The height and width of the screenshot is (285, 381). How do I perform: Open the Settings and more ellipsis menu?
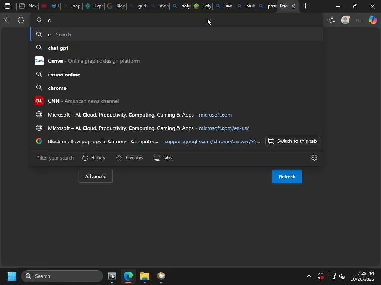point(359,20)
